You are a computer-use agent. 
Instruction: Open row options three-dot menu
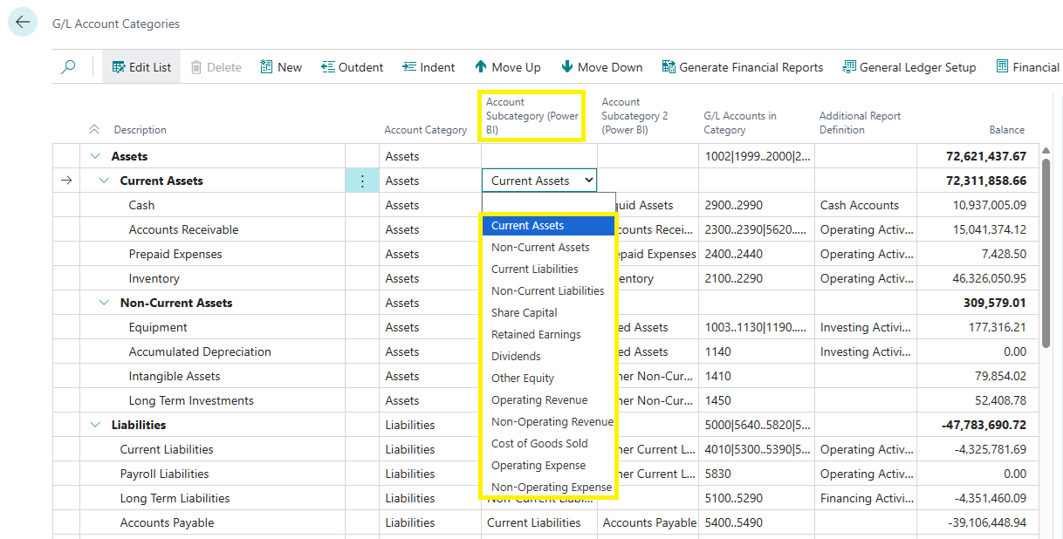tap(362, 181)
